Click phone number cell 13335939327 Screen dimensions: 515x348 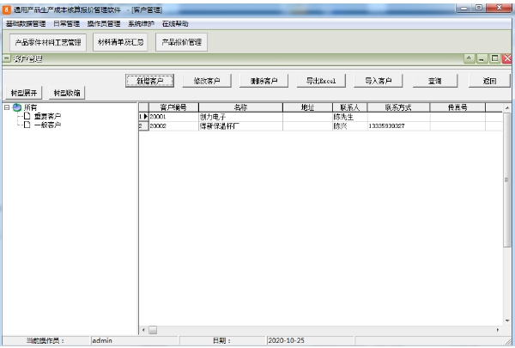[398, 126]
